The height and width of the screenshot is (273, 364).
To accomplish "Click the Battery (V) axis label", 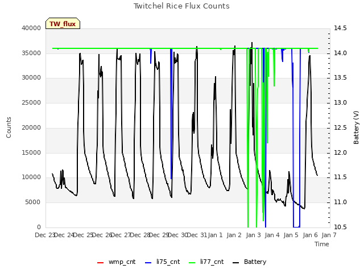I will click(x=356, y=127).
